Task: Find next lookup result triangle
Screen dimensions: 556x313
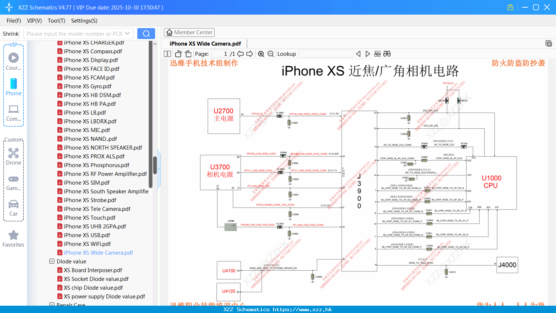Action: click(x=368, y=54)
